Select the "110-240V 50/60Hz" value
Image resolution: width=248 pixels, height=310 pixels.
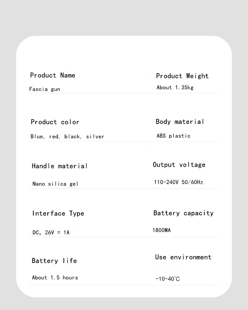point(178,182)
